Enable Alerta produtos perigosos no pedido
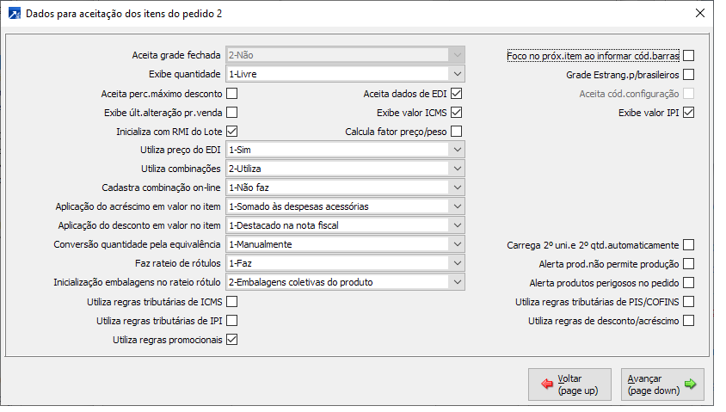The width and height of the screenshot is (726, 412). pos(688,283)
